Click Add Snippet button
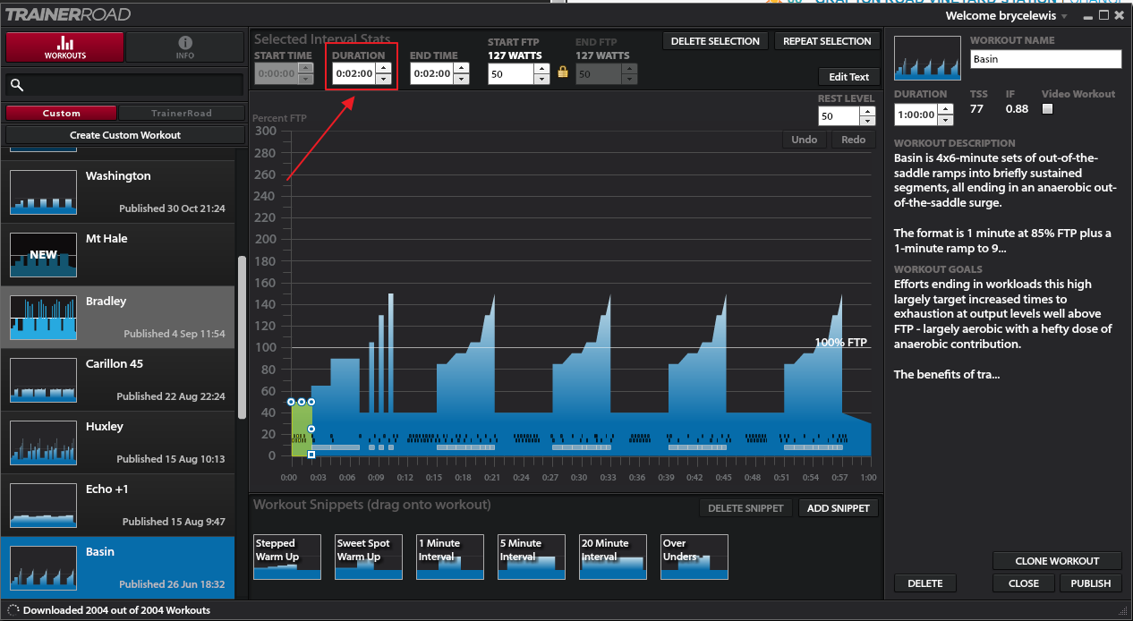 (x=839, y=508)
